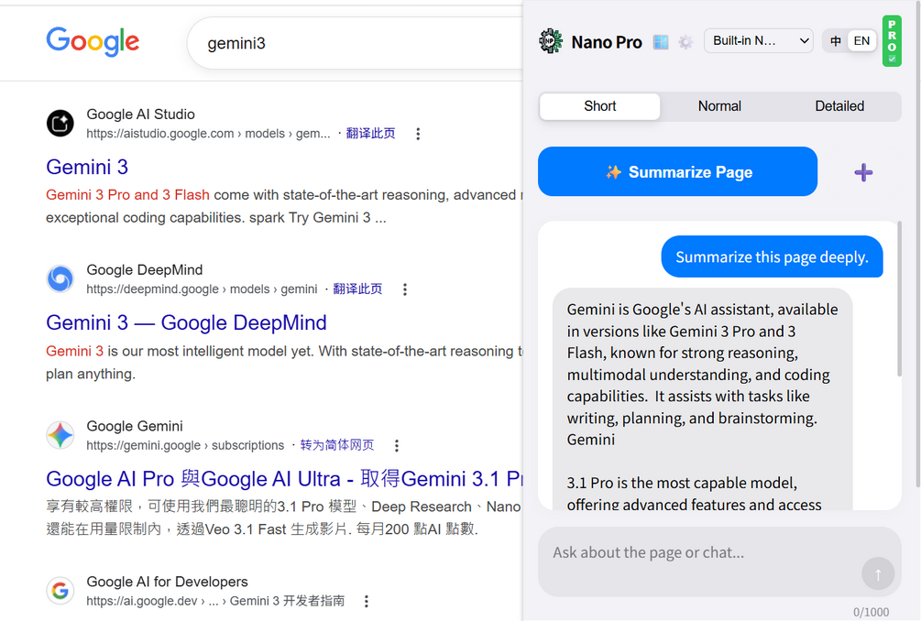Select the Short summary tab
The image size is (921, 621).
pyautogui.click(x=599, y=106)
